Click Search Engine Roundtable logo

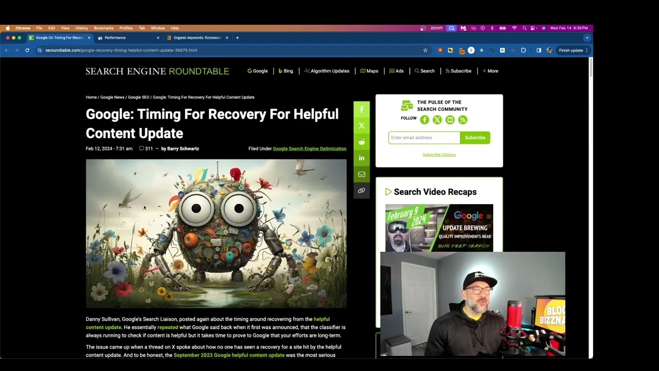(157, 71)
